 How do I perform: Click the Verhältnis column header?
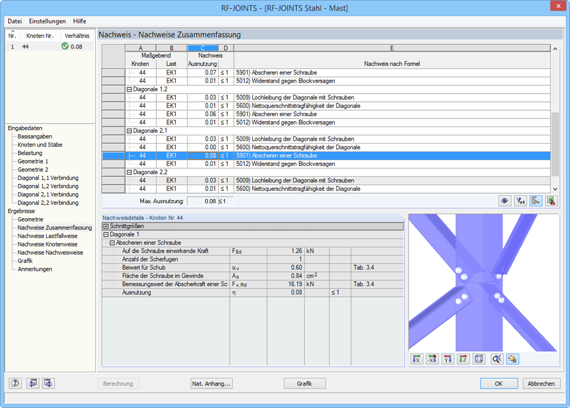[77, 36]
